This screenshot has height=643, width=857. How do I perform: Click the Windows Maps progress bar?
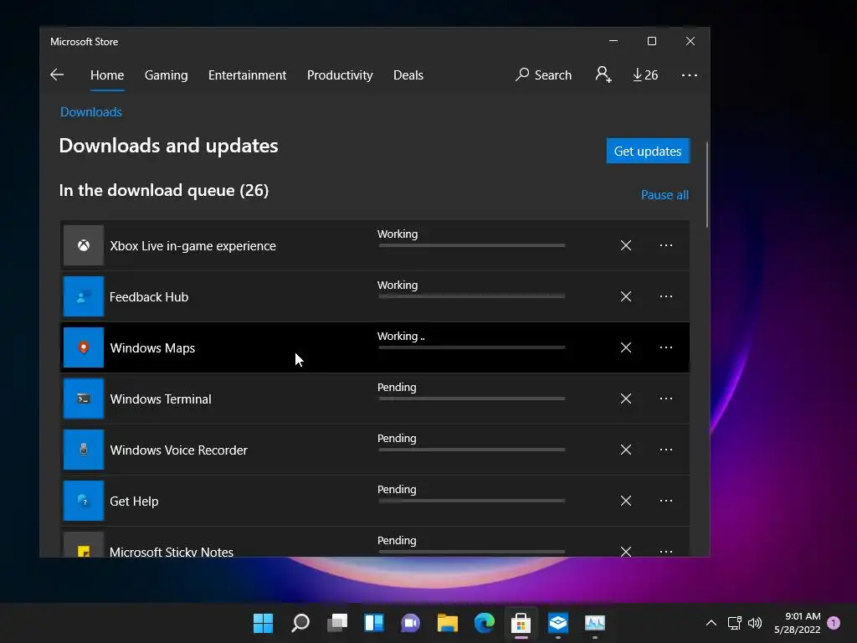tap(472, 347)
